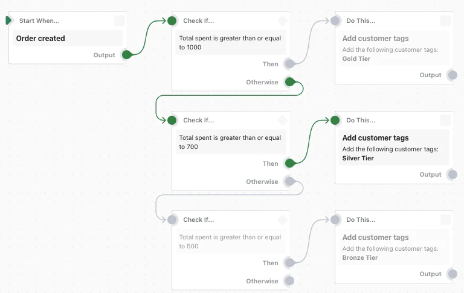The height and width of the screenshot is (293, 464).
Task: Click the square icon on Gold Tier action
Action: (445, 21)
